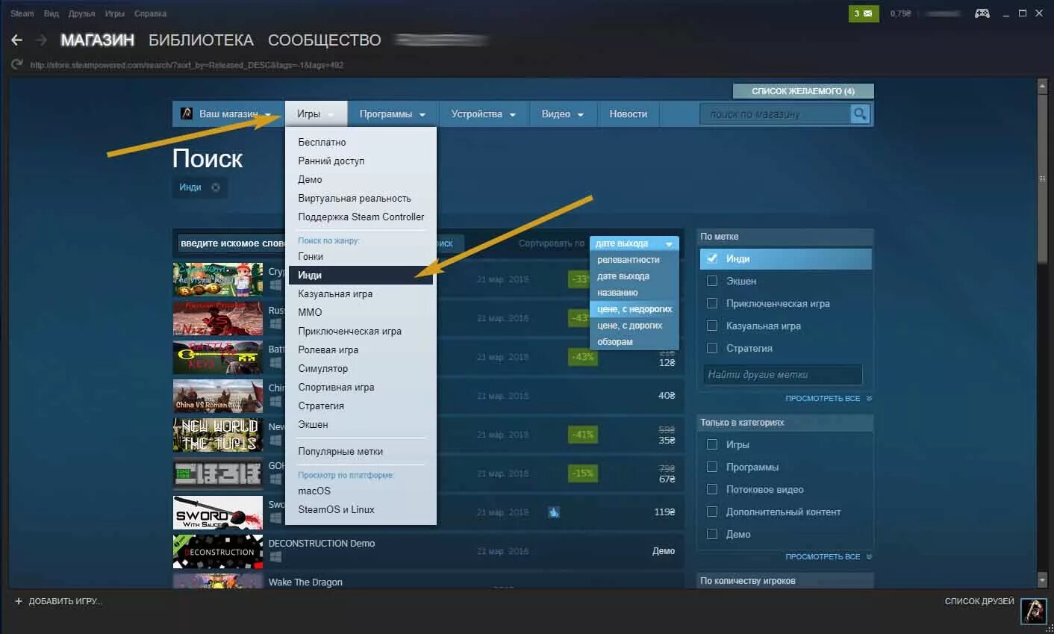Screen dimensions: 1054x634
Task: Uncheck the Инди tag checkbox
Action: (x=712, y=258)
